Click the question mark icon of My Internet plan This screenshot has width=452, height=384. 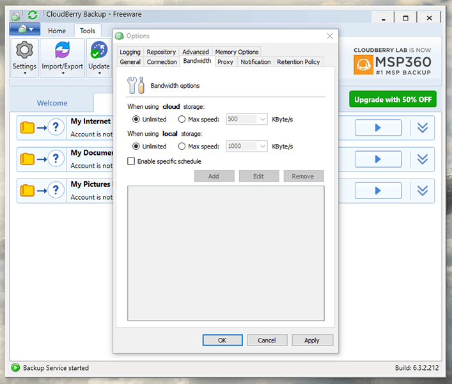[56, 127]
